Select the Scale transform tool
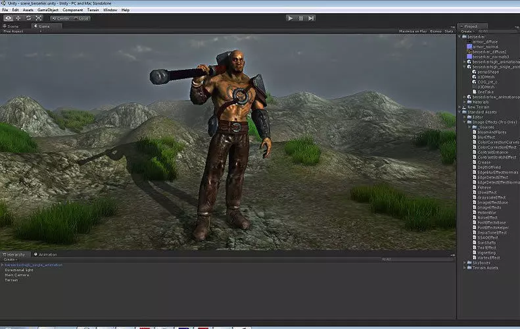 tap(39, 18)
